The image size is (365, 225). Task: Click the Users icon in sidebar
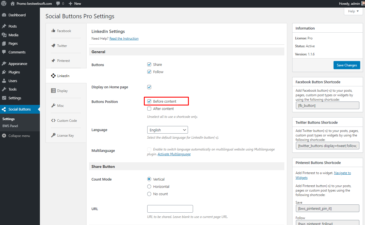(x=4, y=81)
